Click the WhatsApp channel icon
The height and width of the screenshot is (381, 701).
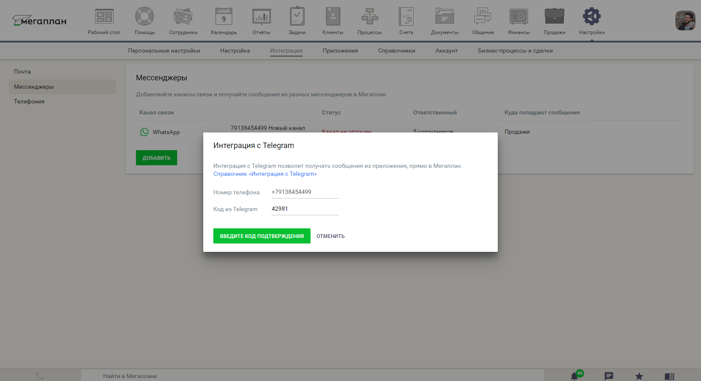click(x=144, y=132)
